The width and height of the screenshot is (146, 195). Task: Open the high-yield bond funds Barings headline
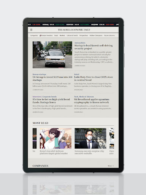click(51, 101)
